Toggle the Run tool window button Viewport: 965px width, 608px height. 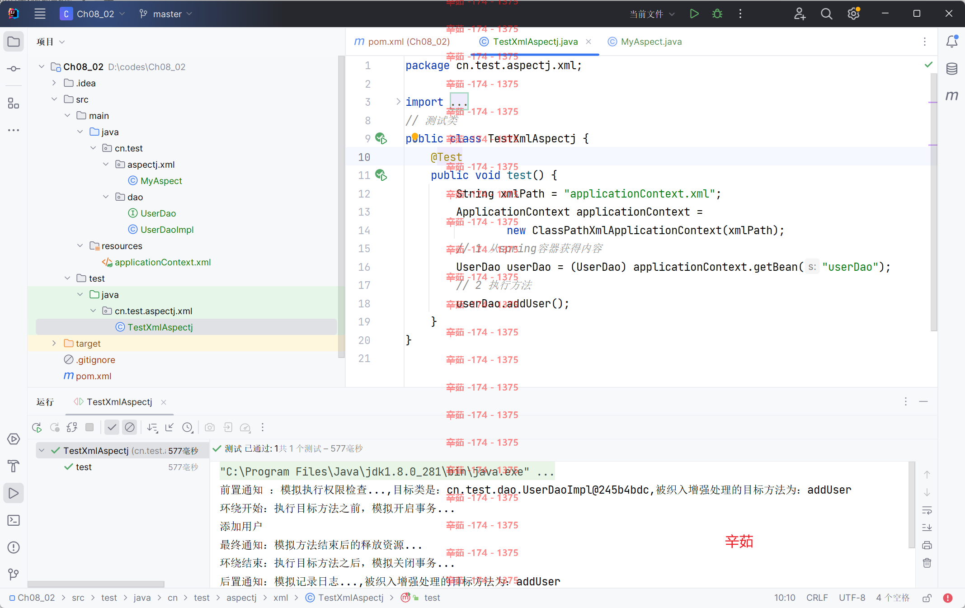[14, 493]
